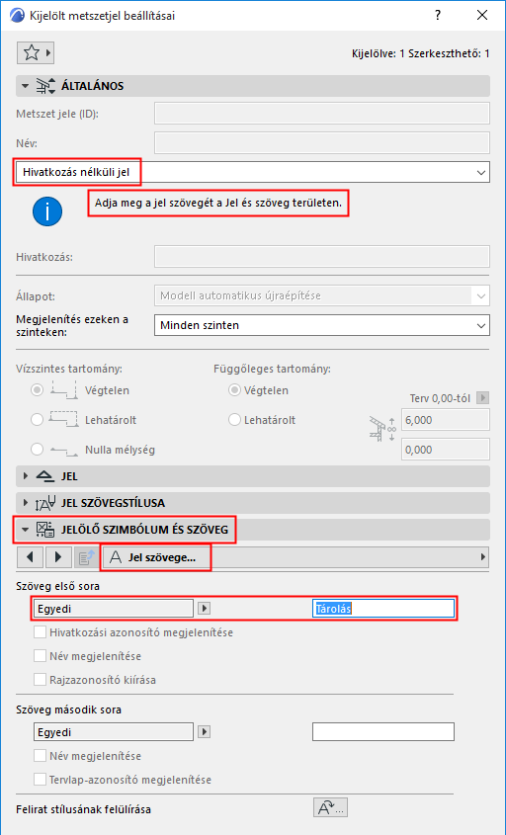Click the Név input field

click(322, 143)
